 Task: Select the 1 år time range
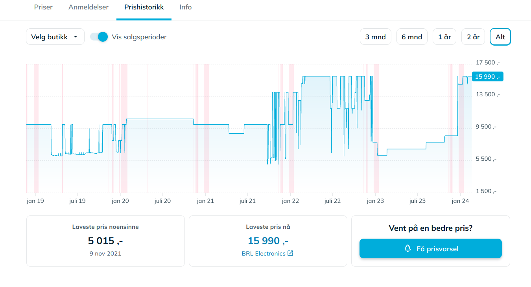coord(444,37)
